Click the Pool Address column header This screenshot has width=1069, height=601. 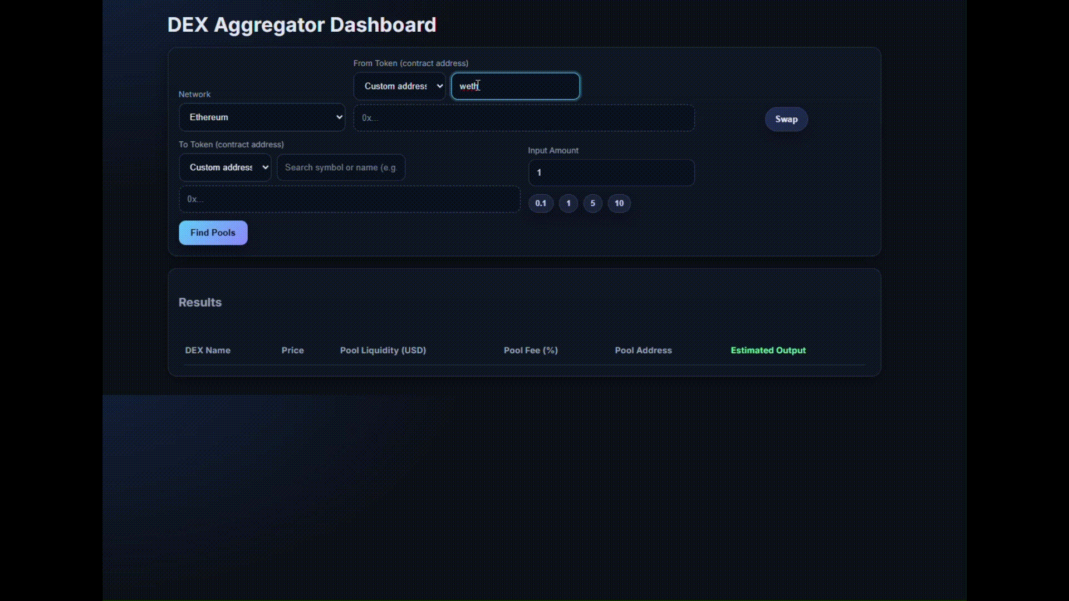643,350
